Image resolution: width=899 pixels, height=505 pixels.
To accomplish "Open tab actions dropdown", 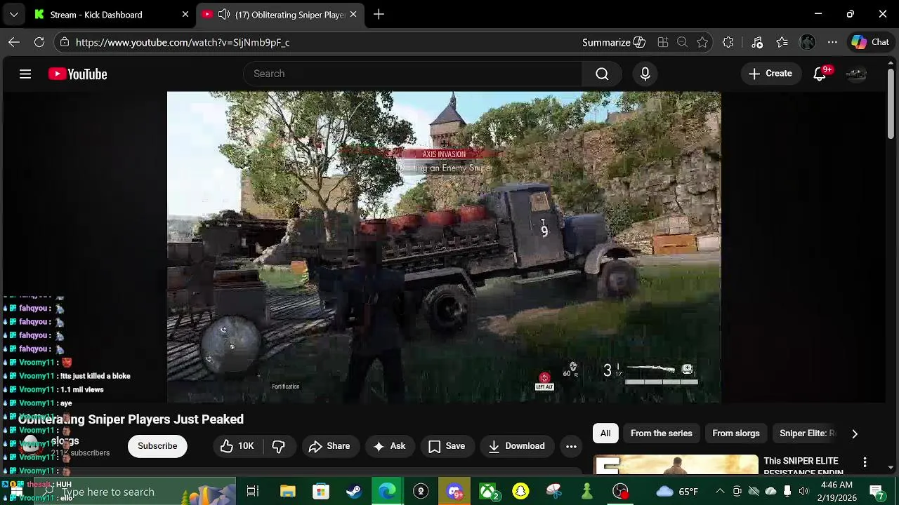I will (14, 14).
